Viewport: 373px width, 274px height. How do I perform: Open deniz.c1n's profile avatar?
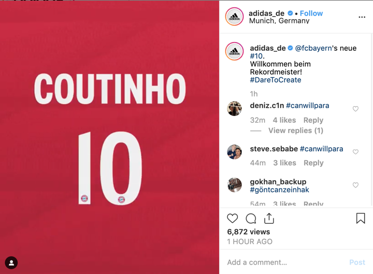234,109
